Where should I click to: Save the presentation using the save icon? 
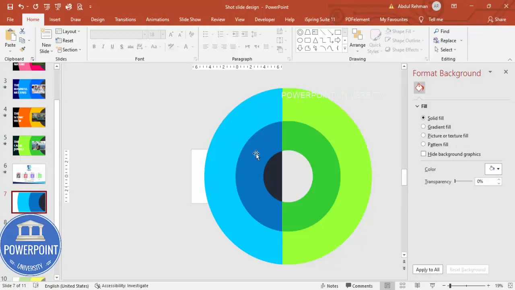click(10, 7)
